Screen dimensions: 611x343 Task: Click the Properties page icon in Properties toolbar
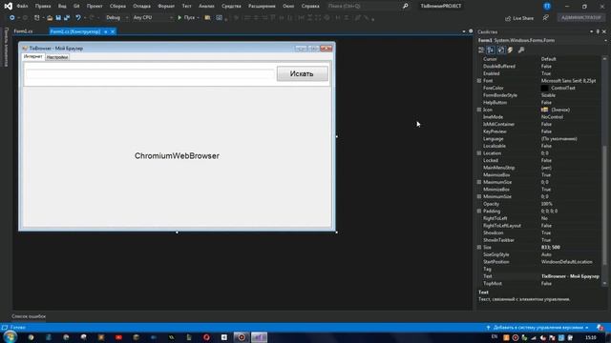500,50
